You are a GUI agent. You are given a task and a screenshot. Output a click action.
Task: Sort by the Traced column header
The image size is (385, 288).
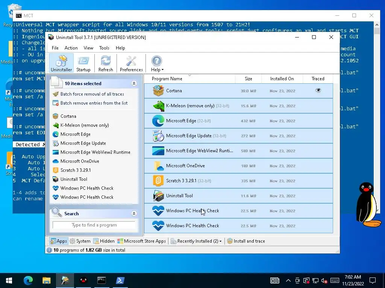(x=318, y=79)
